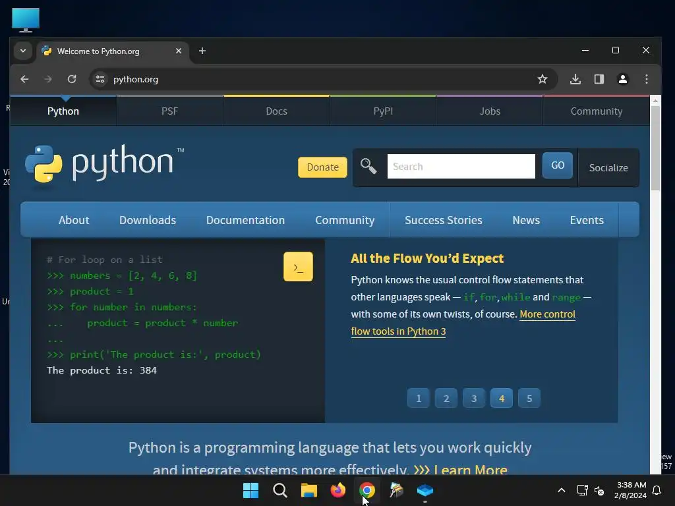675x506 pixels.
Task: Open the Events menu
Action: coord(587,220)
